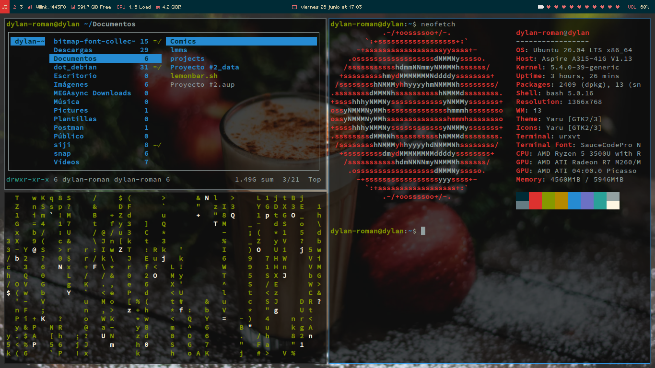Click the disk icon beside 391,7 GiB Free
This screenshot has height=368, width=655.
click(72, 7)
